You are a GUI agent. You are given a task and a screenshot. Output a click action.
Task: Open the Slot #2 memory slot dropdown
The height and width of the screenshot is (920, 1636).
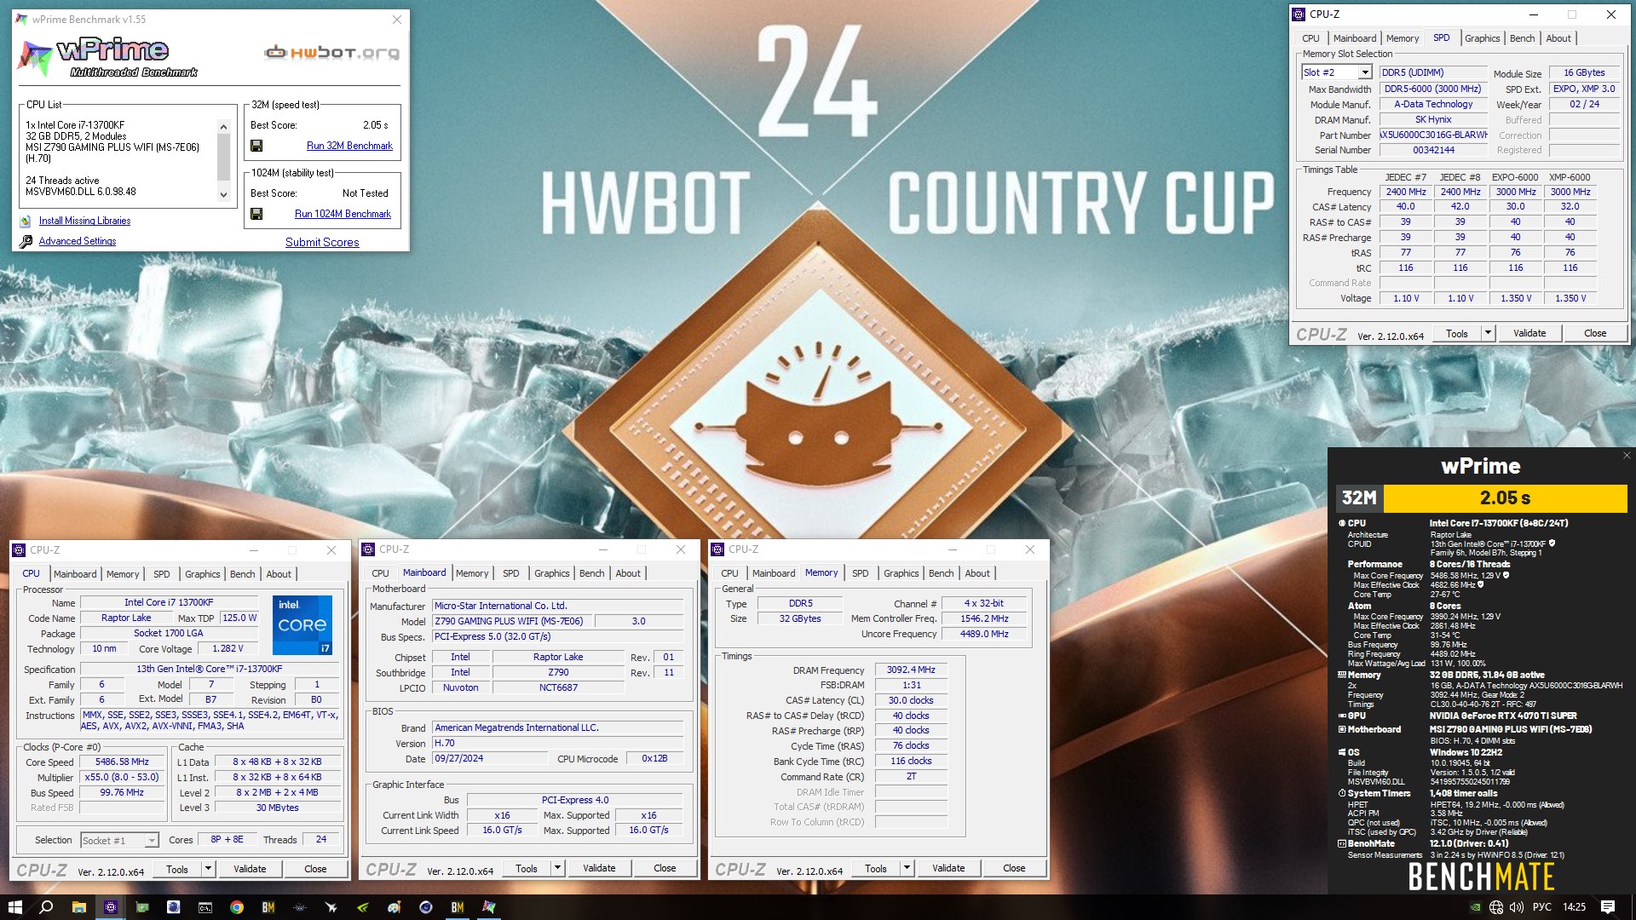pyautogui.click(x=1364, y=72)
